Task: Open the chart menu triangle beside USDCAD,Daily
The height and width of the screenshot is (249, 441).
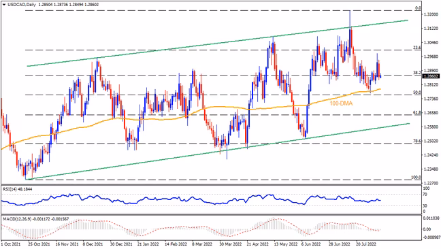Action: tap(4, 5)
